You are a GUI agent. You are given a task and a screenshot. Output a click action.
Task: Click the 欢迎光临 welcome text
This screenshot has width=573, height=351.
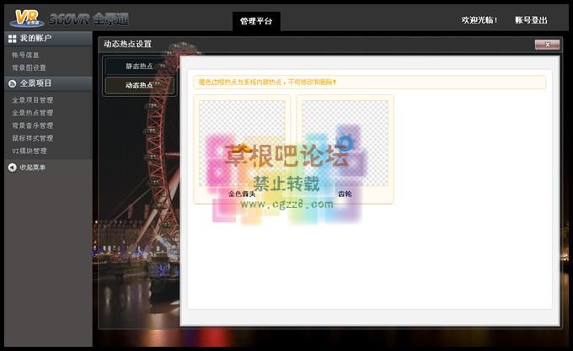click(479, 20)
